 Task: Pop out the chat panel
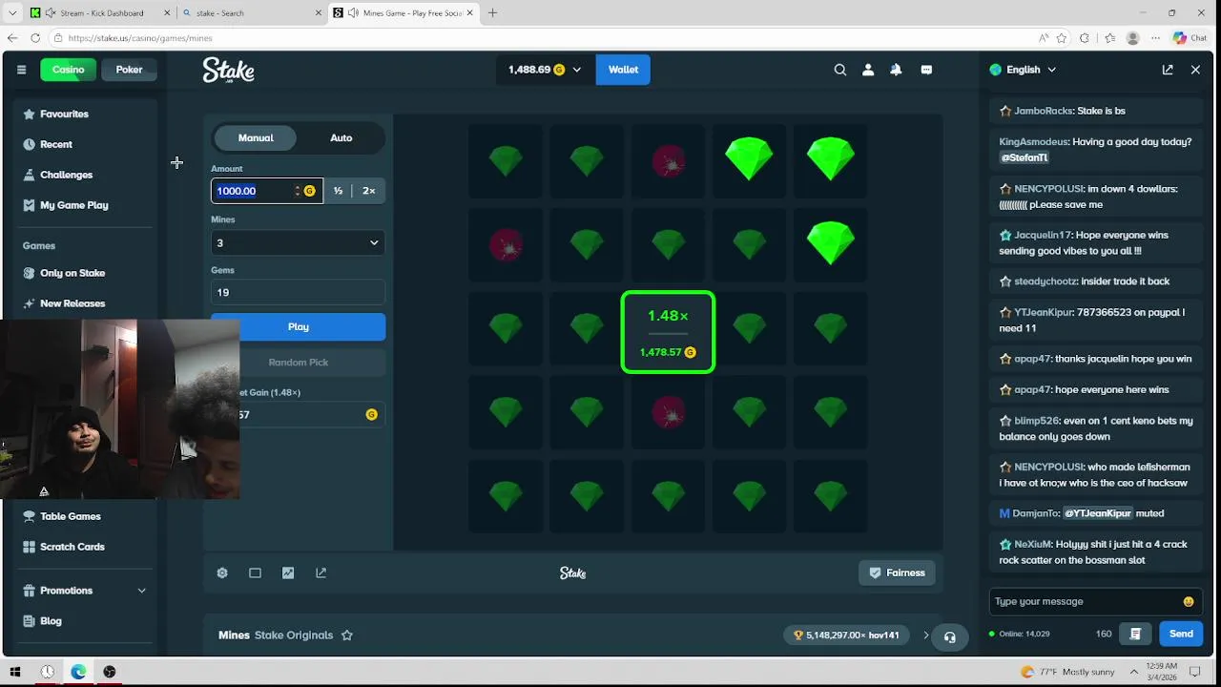click(x=1168, y=70)
